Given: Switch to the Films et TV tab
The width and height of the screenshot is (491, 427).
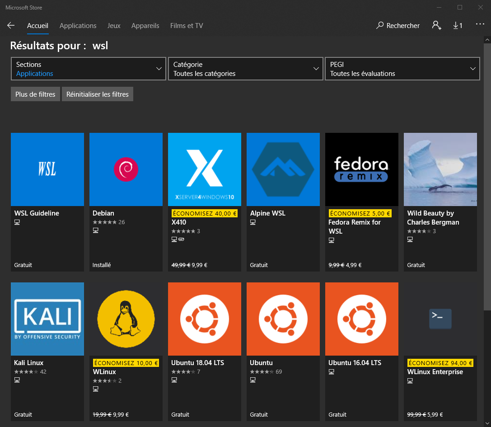Looking at the screenshot, I should (x=187, y=26).
